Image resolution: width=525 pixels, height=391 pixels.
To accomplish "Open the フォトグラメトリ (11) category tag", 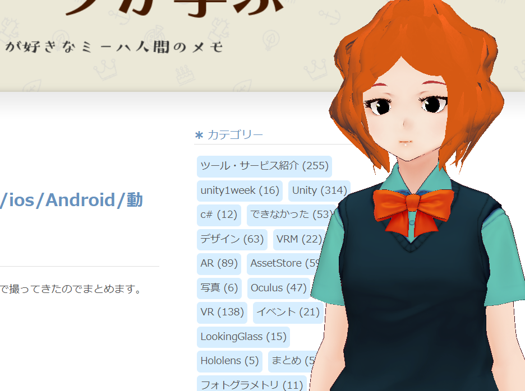I will [x=251, y=384].
